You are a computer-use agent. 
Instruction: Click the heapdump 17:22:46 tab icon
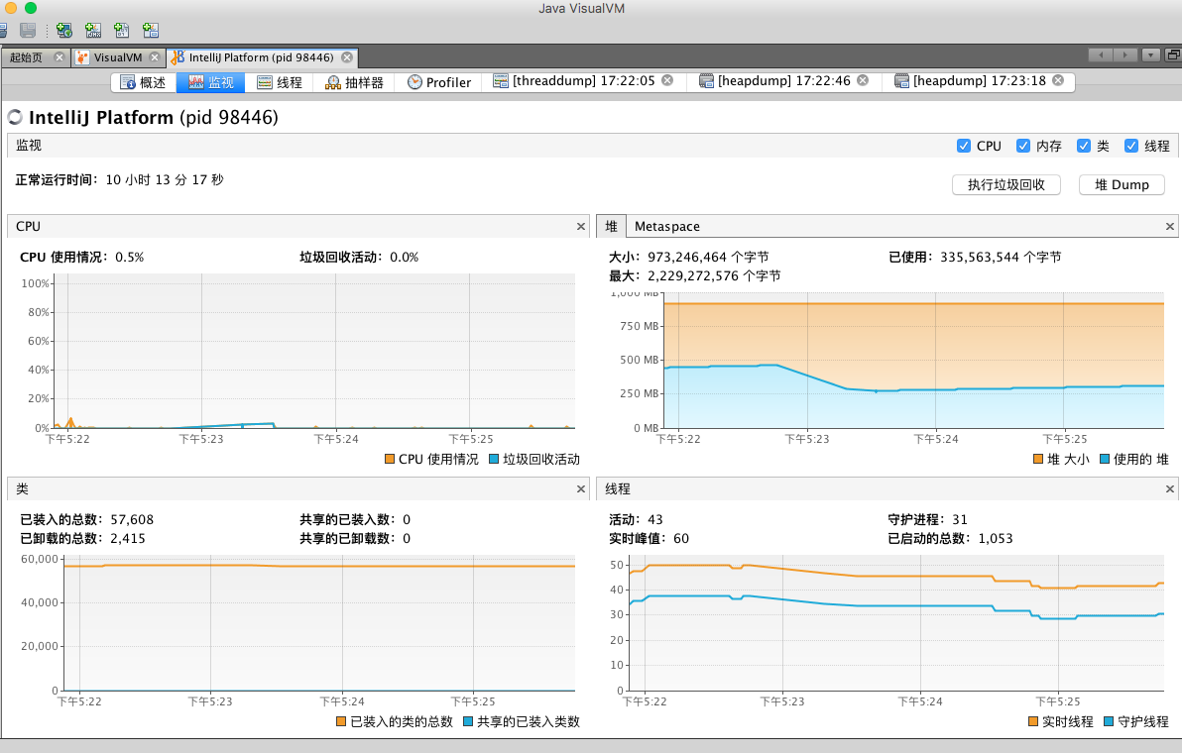pyautogui.click(x=706, y=80)
